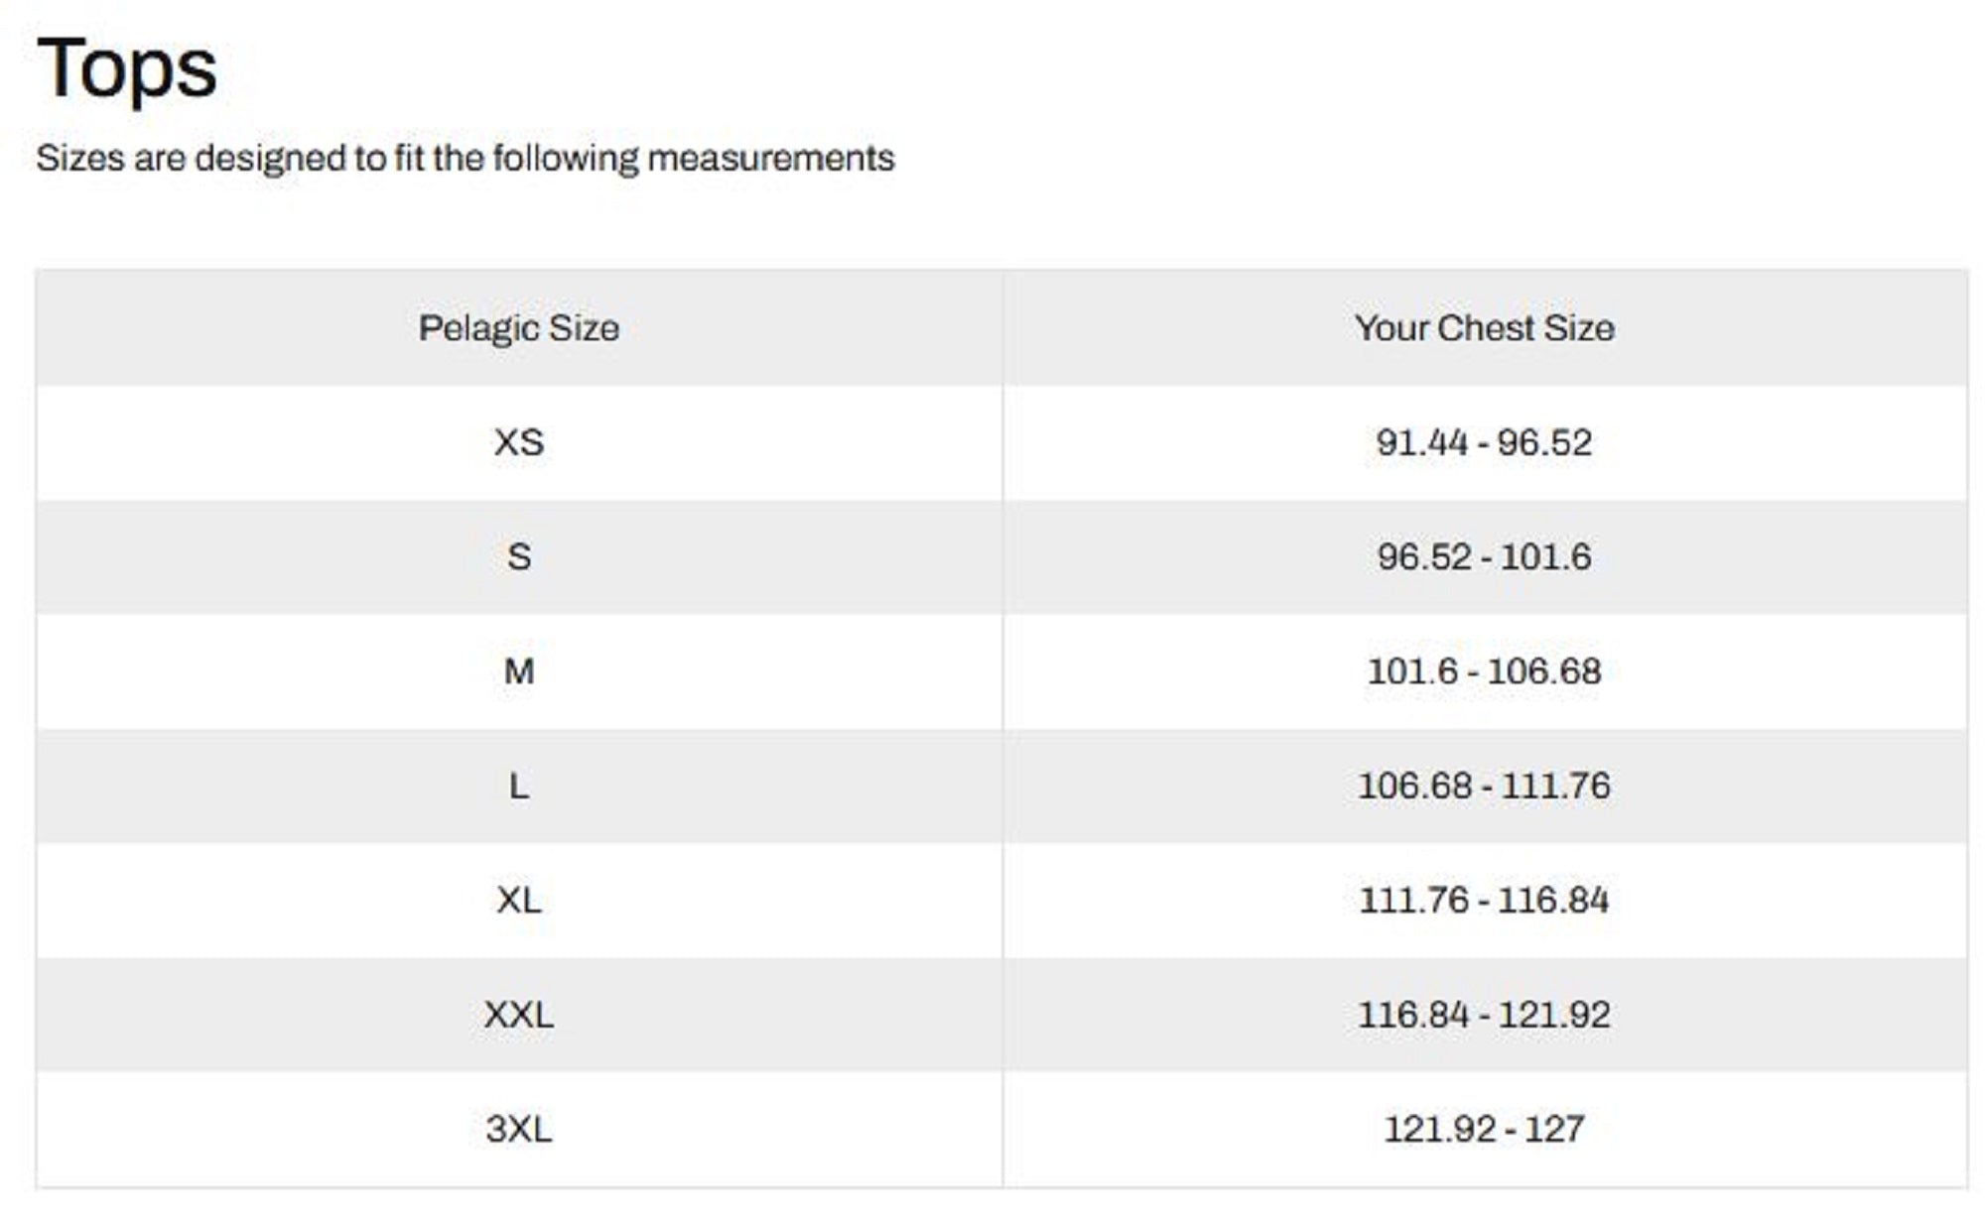Pick the 116.84 - 121.92 chest measurement
The height and width of the screenshot is (1216, 1985).
click(1484, 1015)
